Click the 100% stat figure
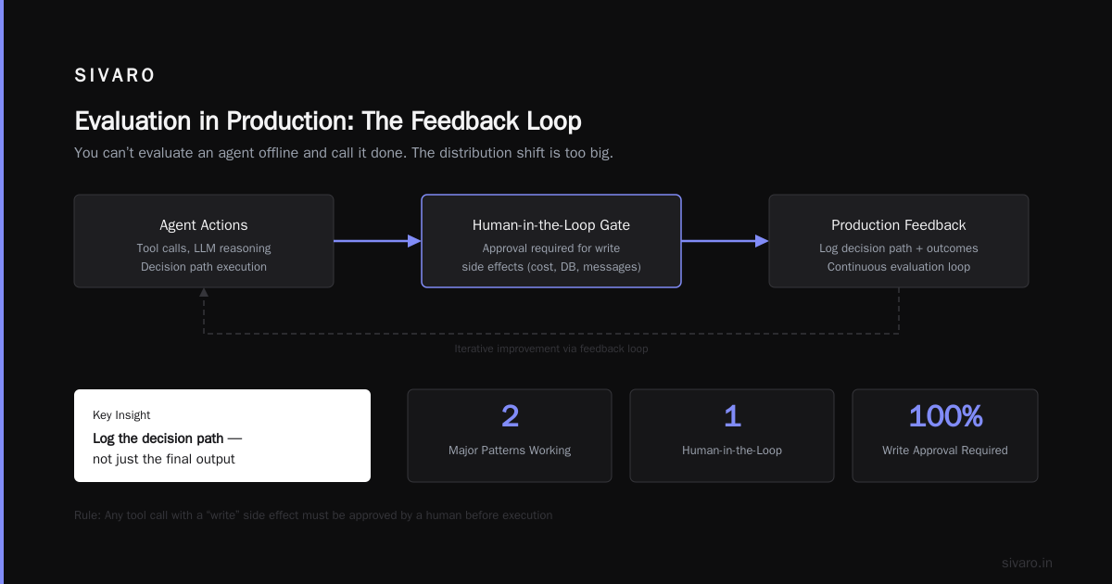The image size is (1112, 584). pyautogui.click(x=945, y=416)
